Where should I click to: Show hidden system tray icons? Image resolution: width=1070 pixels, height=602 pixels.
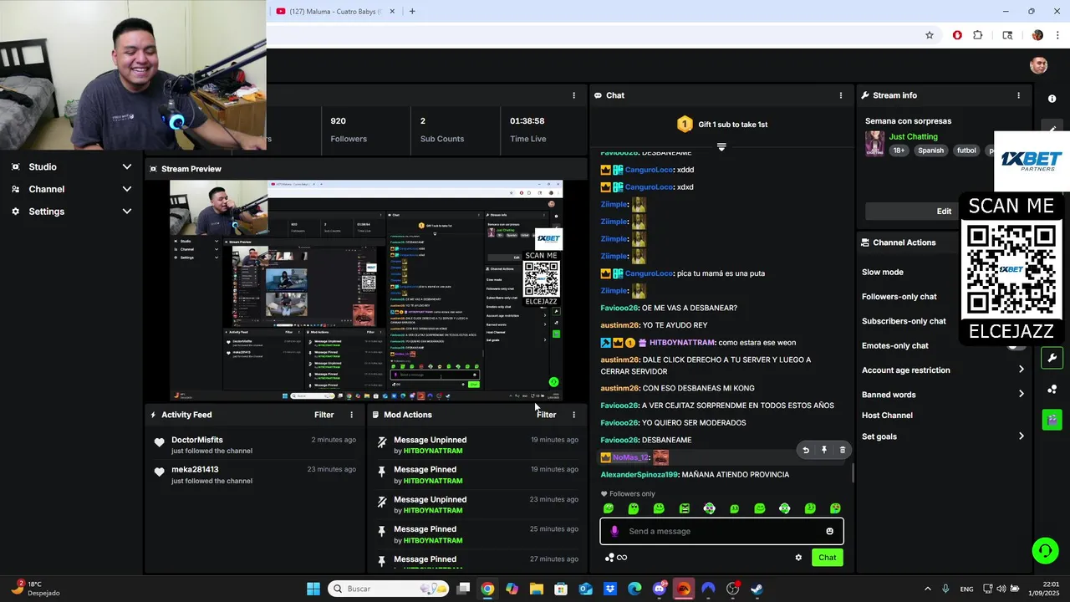pos(927,589)
